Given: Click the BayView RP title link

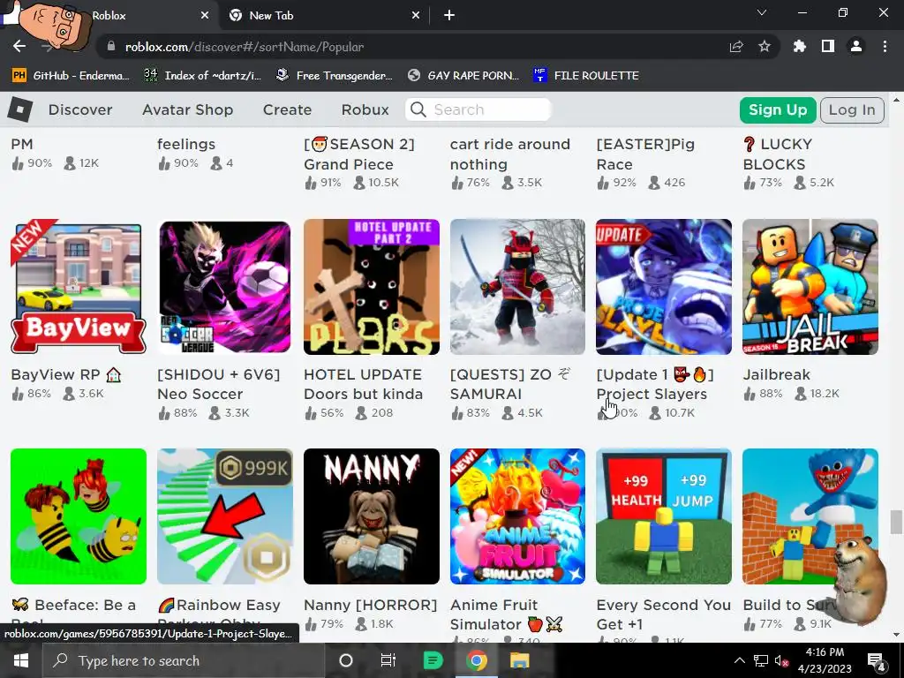Looking at the screenshot, I should point(65,374).
